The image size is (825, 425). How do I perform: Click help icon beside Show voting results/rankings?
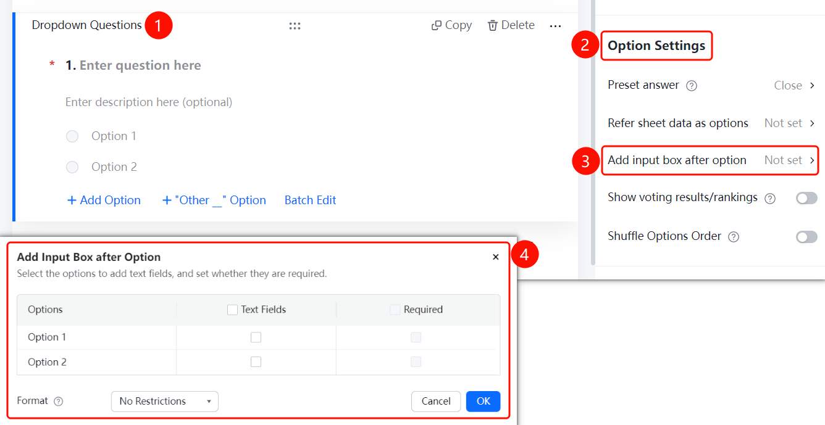coord(770,199)
